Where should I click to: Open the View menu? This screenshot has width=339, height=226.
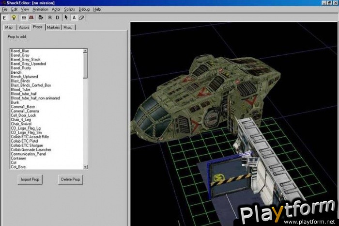[x=25, y=9]
